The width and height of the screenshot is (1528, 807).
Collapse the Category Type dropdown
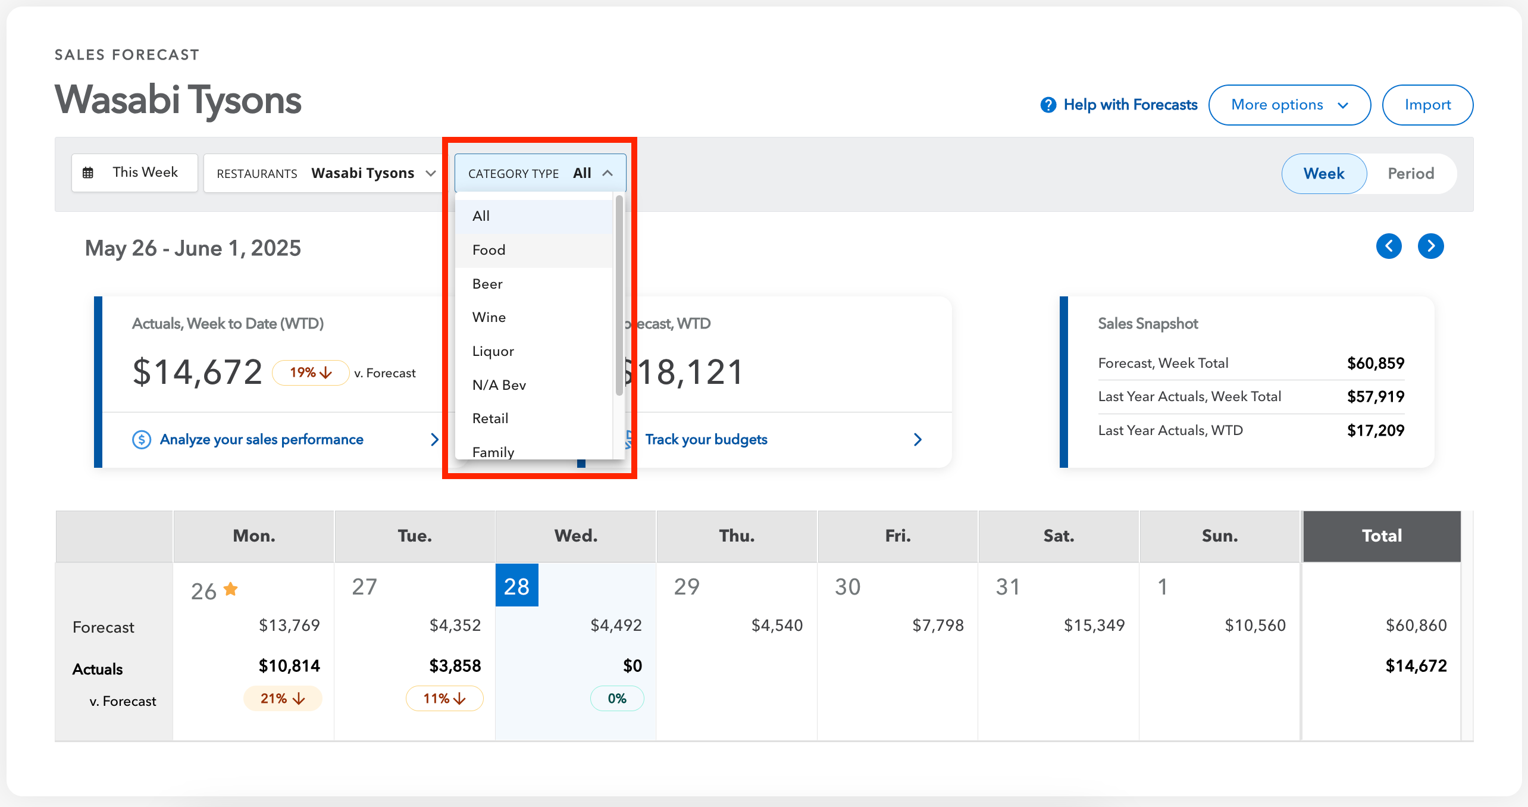tap(540, 173)
